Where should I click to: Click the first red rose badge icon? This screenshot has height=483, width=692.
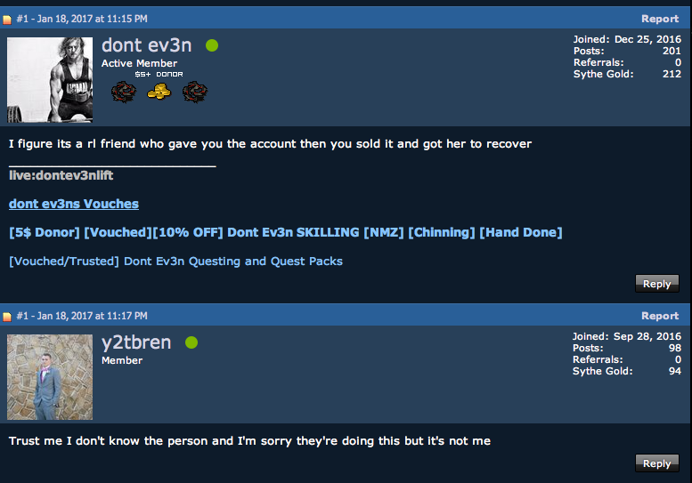124,93
